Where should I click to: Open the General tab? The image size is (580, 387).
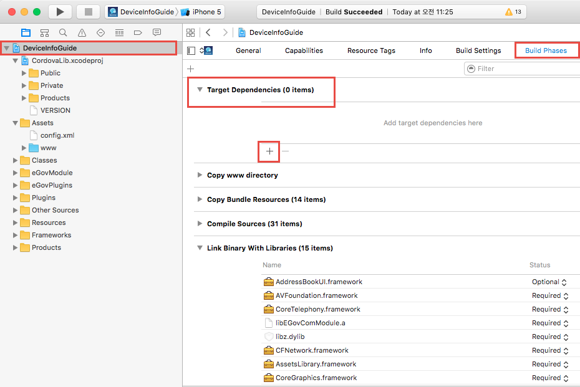coord(248,50)
